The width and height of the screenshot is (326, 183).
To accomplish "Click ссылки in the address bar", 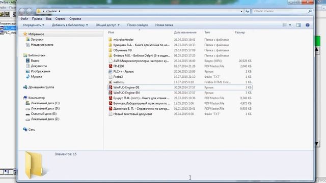I will click(51, 11).
